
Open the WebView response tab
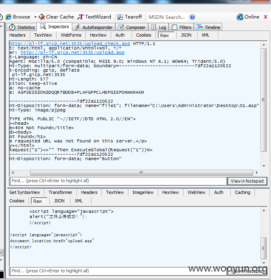pyautogui.click(x=196, y=192)
